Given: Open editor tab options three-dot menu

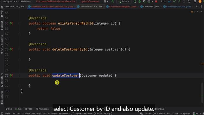Looking at the screenshot, I should click(201, 6).
